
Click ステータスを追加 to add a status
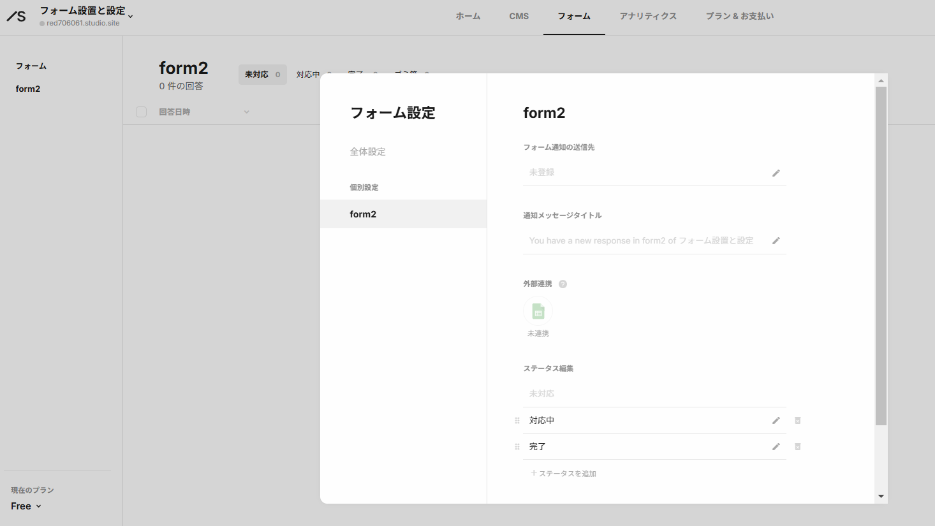coord(563,473)
